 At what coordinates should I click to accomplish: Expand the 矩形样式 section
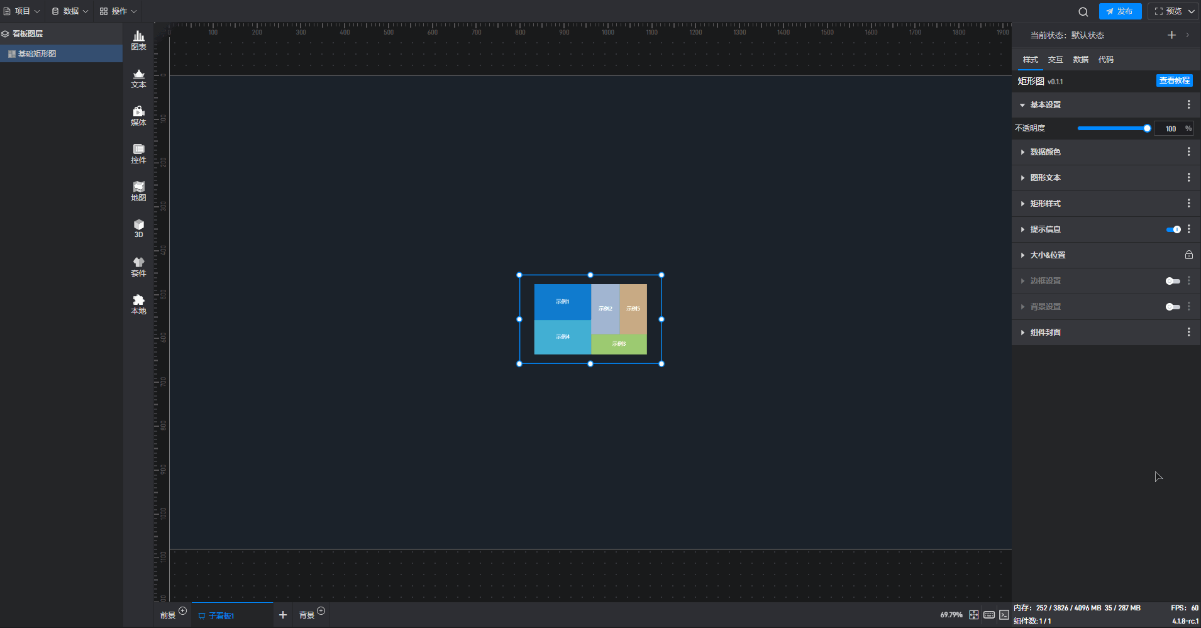point(1045,204)
